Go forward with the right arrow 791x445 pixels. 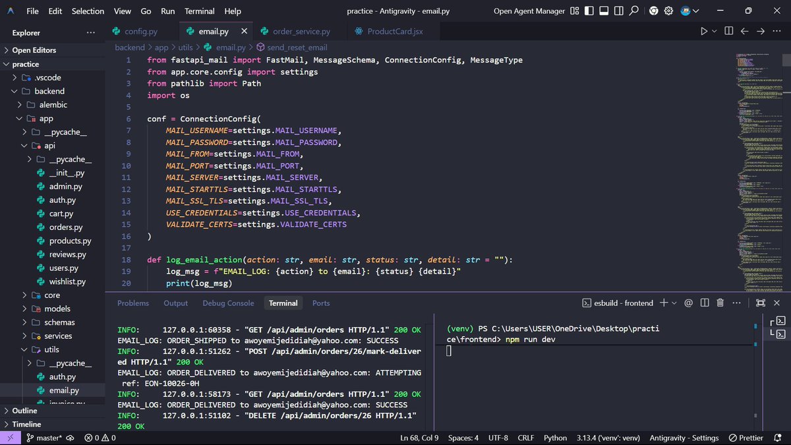coord(761,31)
